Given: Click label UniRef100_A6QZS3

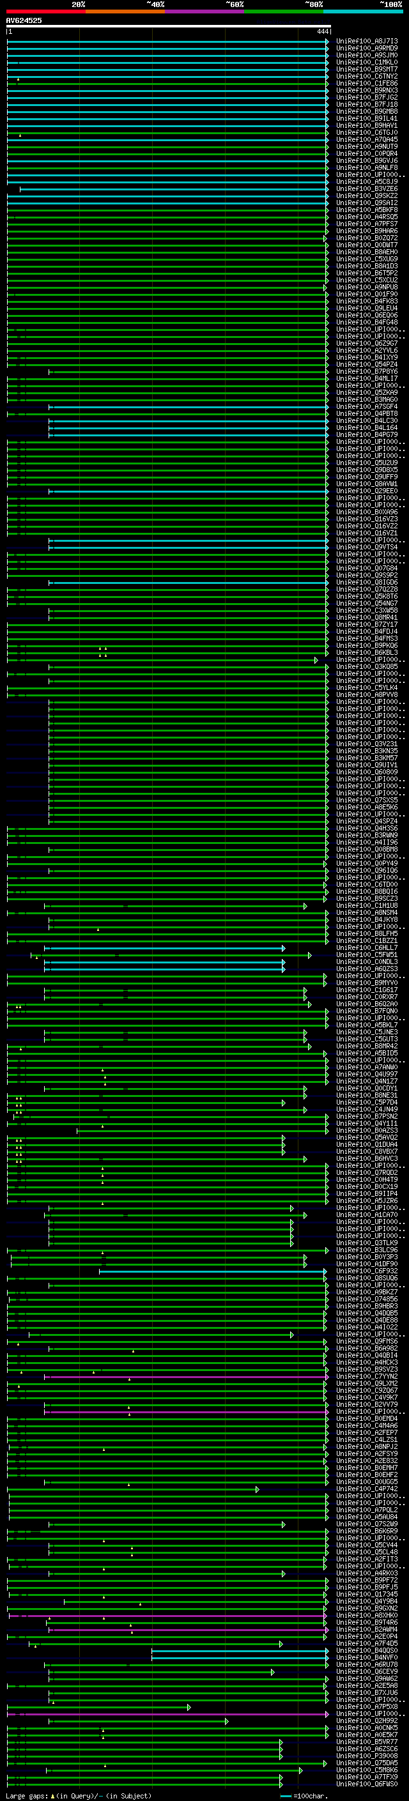Looking at the screenshot, I should tap(367, 969).
